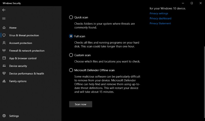205x121 pixels.
Task: Select the Quick scan radio button
Action: pyautogui.click(x=71, y=17)
